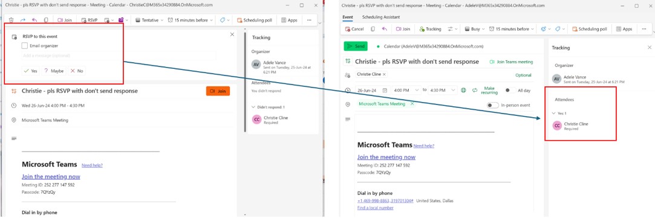Click Scheduling poll in Christie's toolbar

pyautogui.click(x=255, y=19)
